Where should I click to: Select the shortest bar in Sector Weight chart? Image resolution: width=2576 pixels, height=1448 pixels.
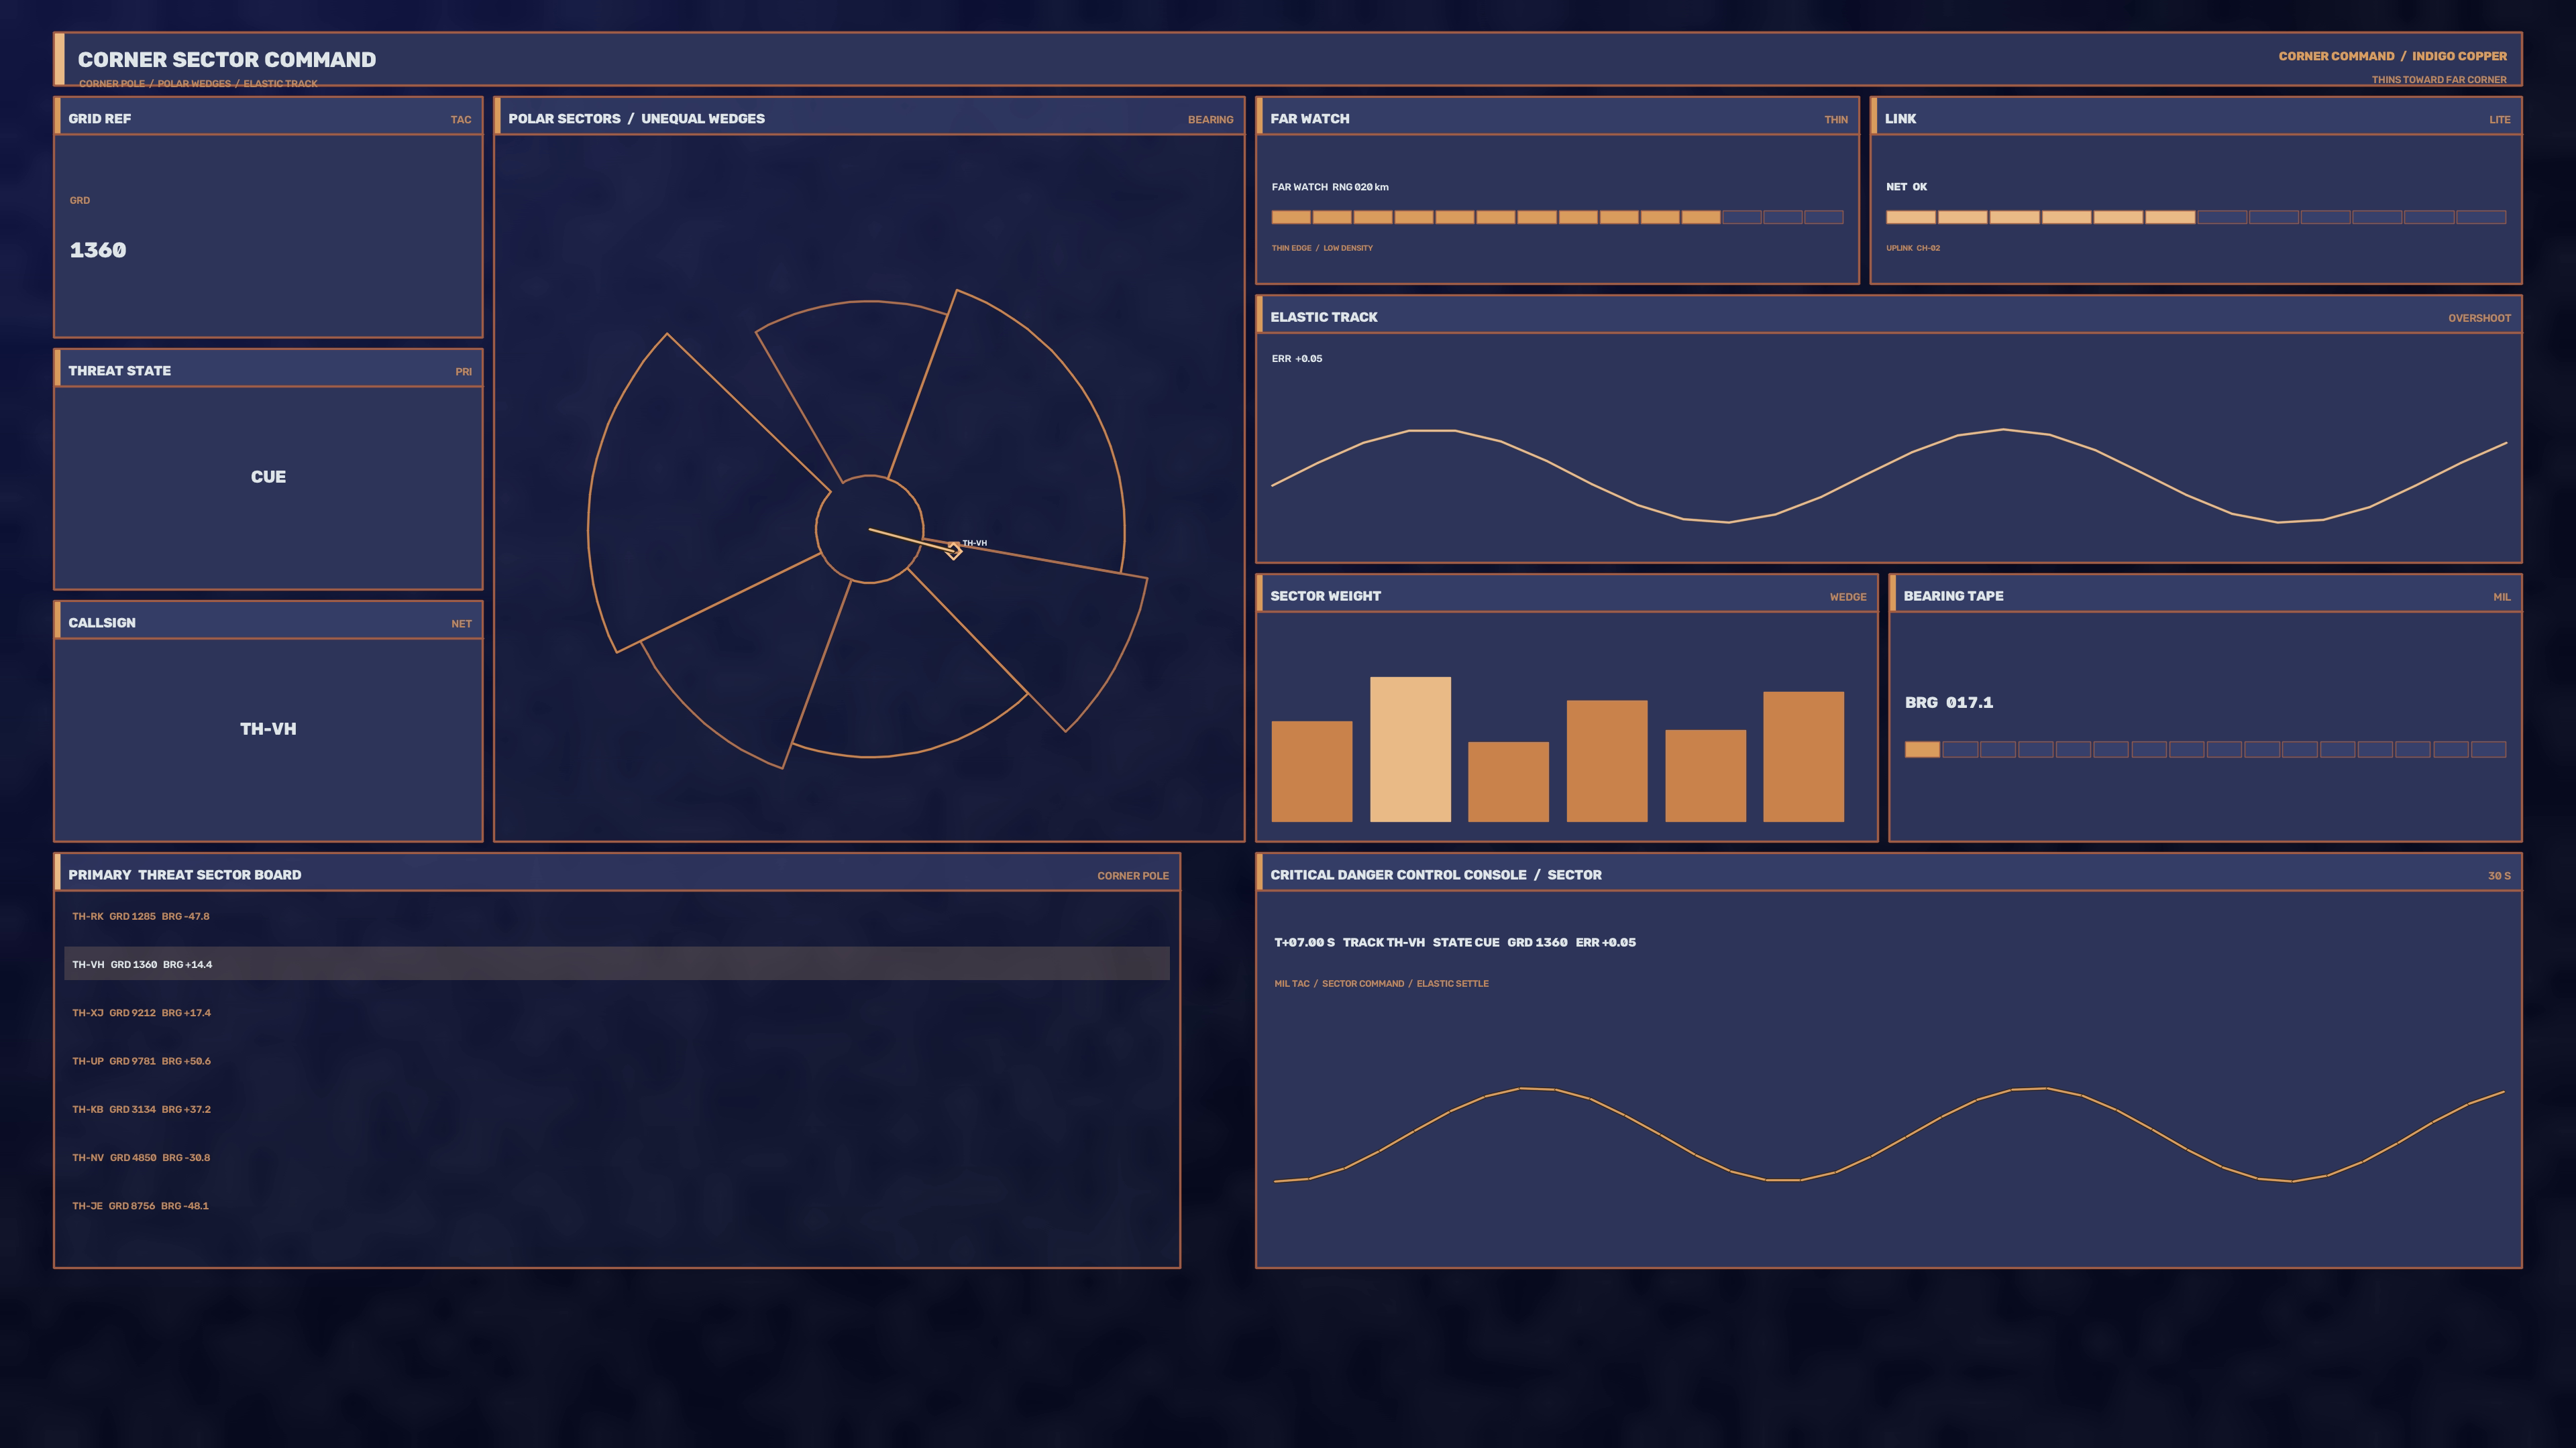point(1508,782)
